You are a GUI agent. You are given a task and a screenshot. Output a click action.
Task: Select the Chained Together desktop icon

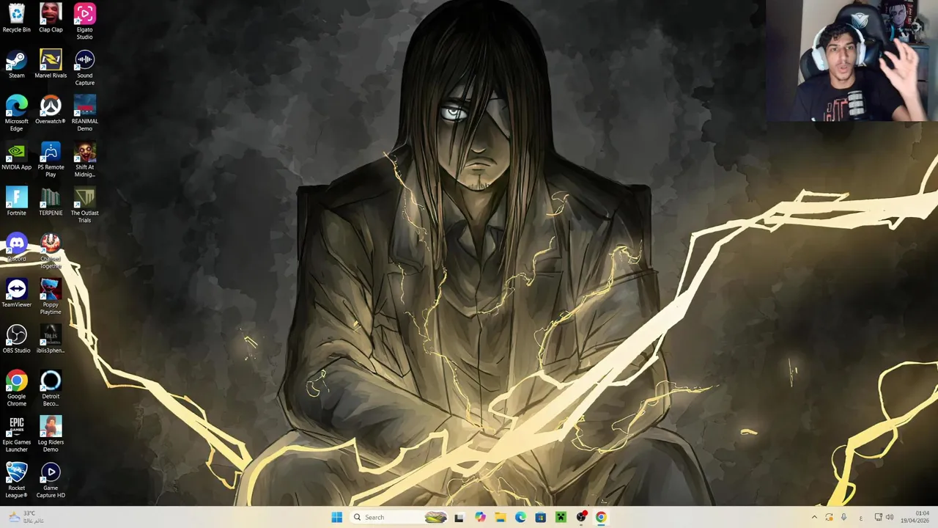51,252
